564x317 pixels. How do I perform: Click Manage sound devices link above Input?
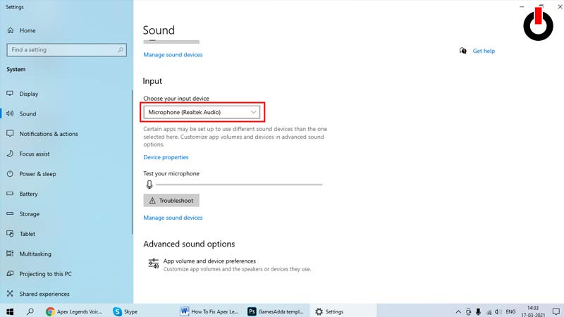173,55
